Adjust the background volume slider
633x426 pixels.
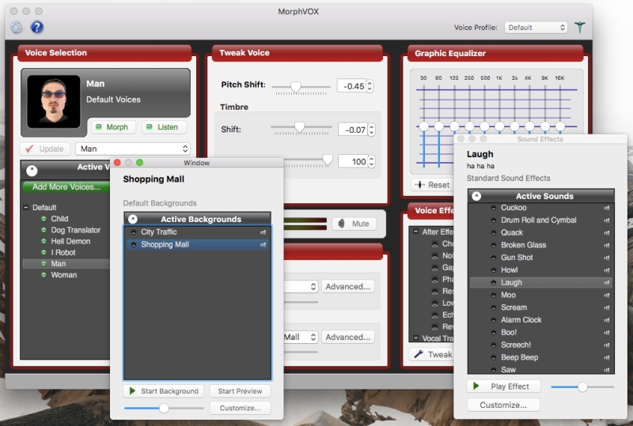[x=164, y=409]
